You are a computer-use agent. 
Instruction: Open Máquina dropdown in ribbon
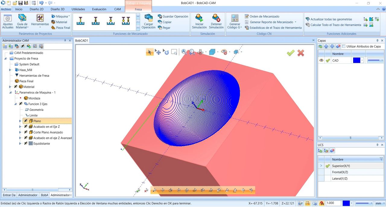point(60,16)
